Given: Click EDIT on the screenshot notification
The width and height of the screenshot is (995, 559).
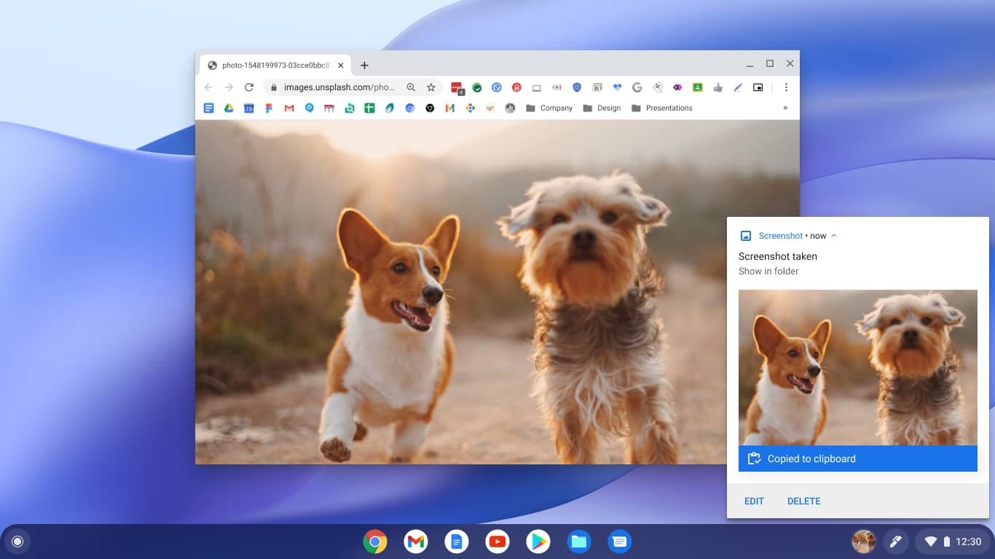Looking at the screenshot, I should coord(754,501).
